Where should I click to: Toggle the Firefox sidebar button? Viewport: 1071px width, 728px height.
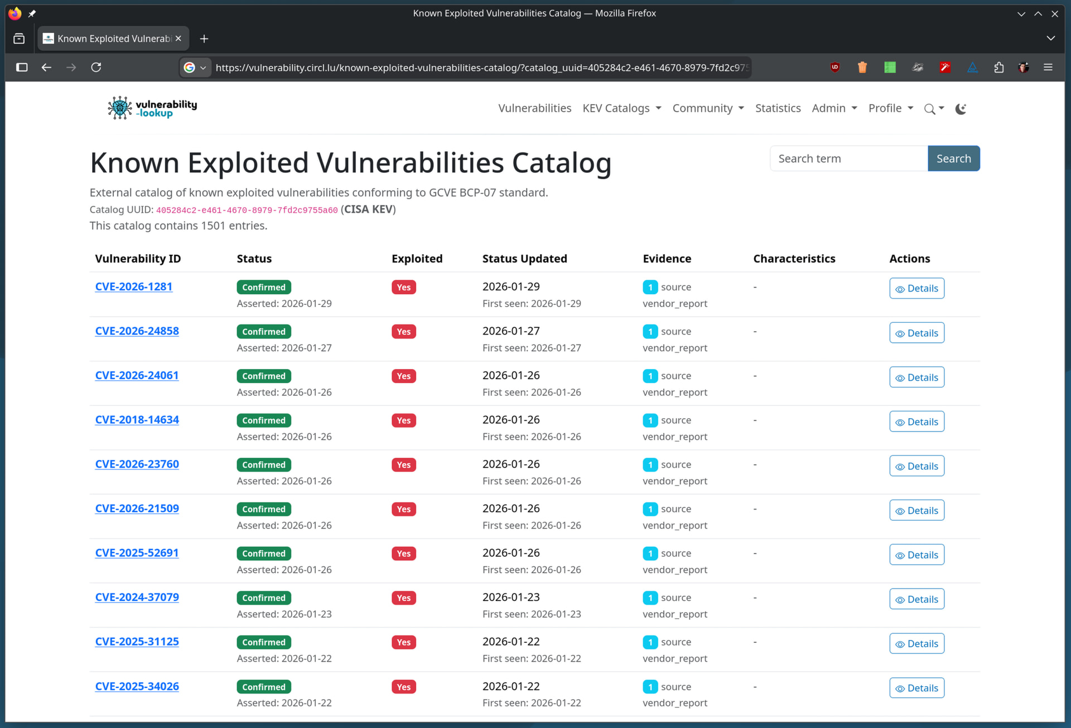point(22,67)
